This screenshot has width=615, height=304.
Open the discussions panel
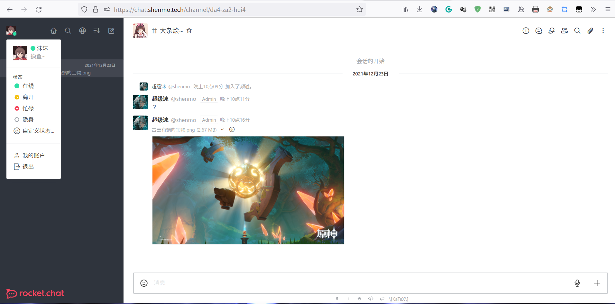pyautogui.click(x=552, y=30)
